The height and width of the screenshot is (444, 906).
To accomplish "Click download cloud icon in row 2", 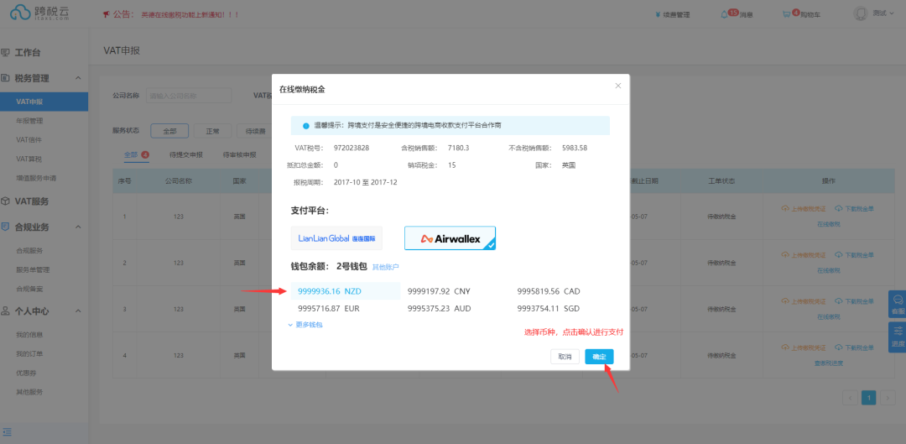I will click(838, 255).
